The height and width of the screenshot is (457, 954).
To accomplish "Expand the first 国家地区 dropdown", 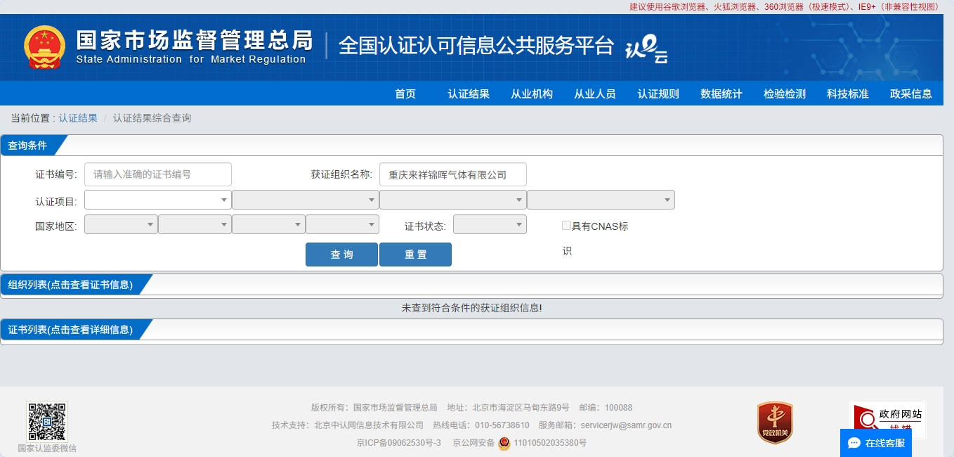I will (x=121, y=224).
